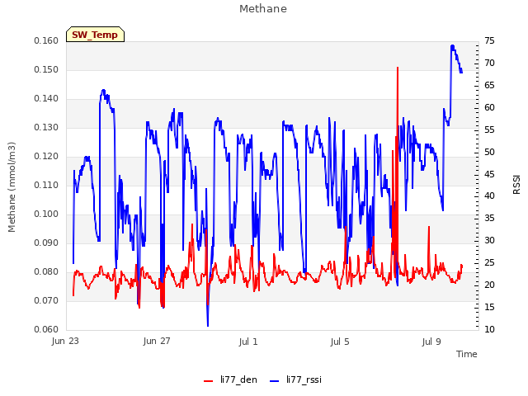Click the 0.080 left axis value

coord(46,271)
